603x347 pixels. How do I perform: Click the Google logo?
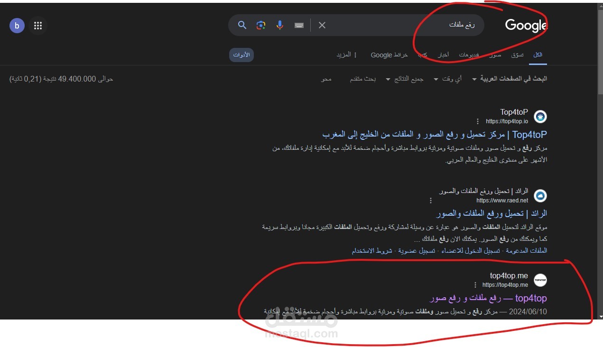tap(526, 26)
